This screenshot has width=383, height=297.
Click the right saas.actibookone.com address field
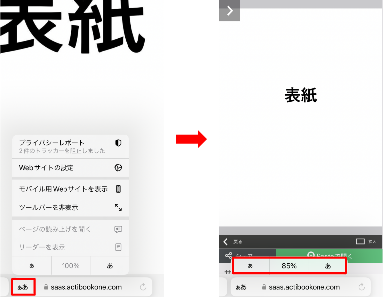[300, 287]
